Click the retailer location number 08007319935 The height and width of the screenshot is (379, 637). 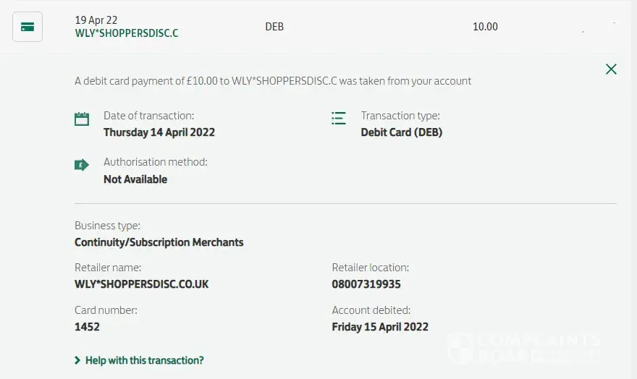click(x=366, y=284)
